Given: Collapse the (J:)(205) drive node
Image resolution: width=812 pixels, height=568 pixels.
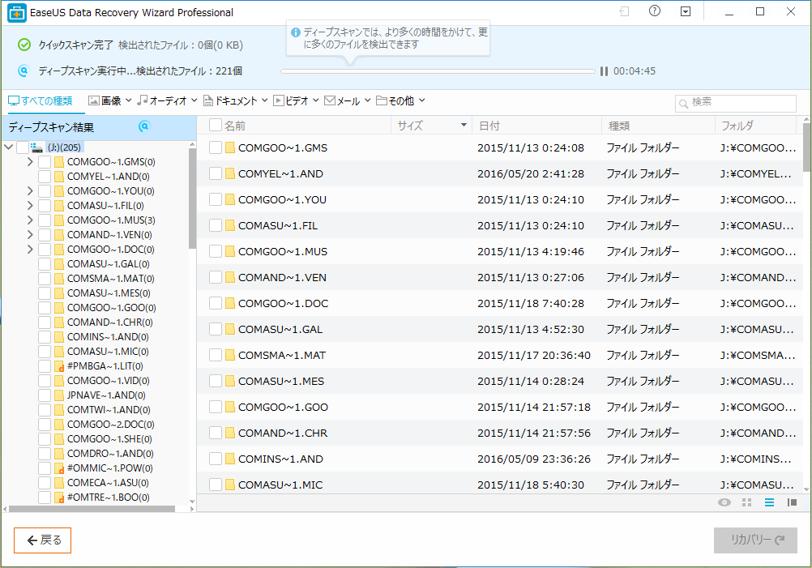Looking at the screenshot, I should coord(8,147).
